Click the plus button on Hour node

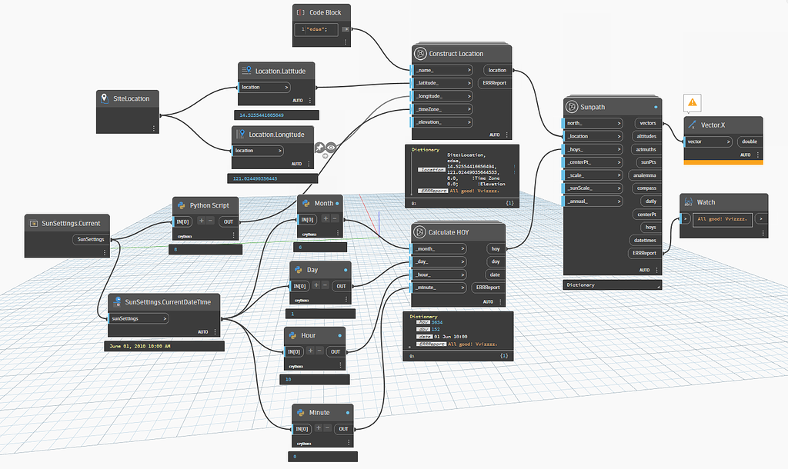[x=311, y=351]
